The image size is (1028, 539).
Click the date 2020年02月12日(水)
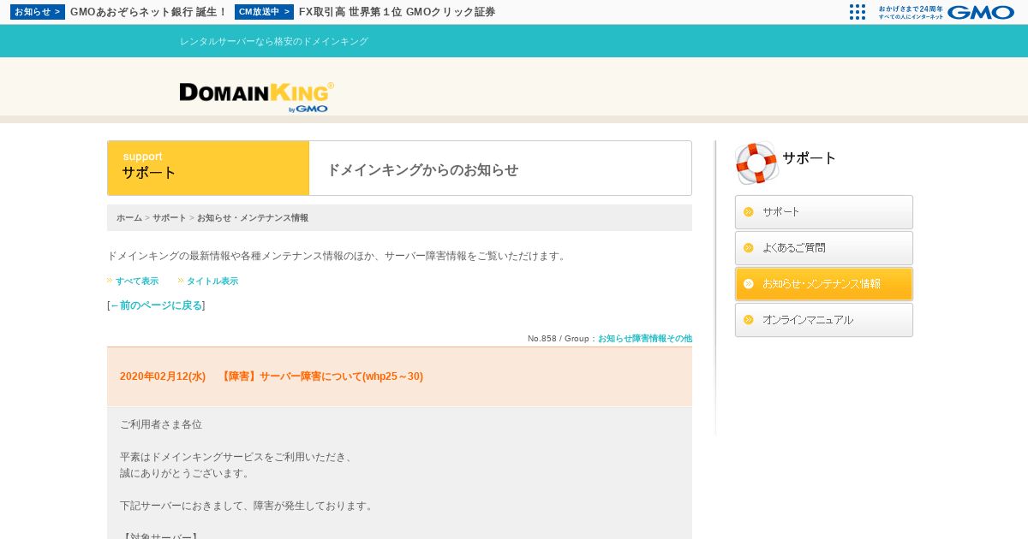tap(163, 376)
